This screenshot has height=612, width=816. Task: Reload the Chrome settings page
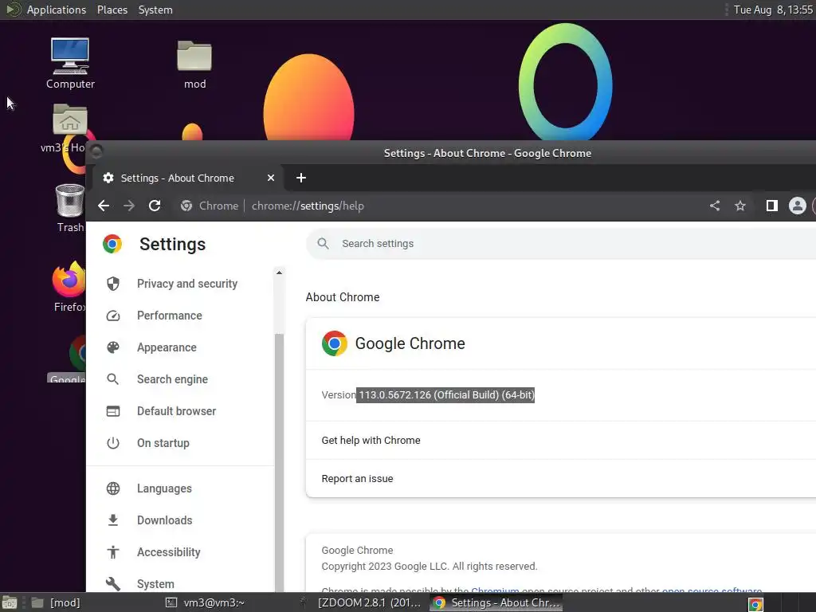[155, 206]
